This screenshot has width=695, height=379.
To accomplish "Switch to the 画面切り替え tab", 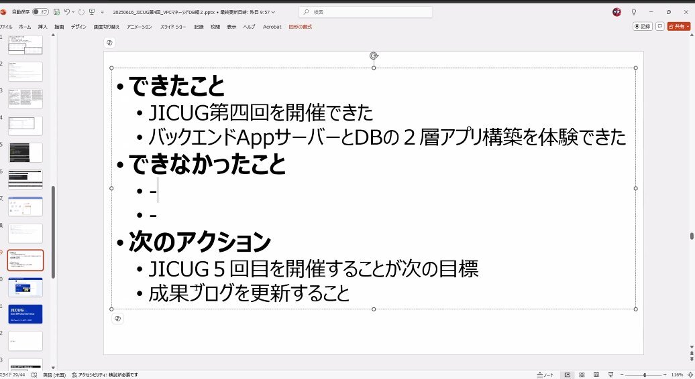I will [x=107, y=27].
